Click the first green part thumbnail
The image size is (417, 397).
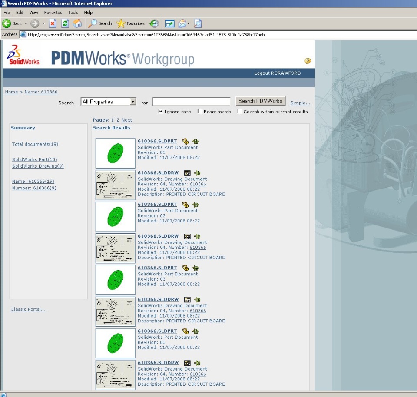pyautogui.click(x=116, y=153)
